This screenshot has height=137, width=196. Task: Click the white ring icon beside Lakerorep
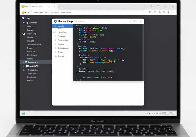(x=24, y=34)
